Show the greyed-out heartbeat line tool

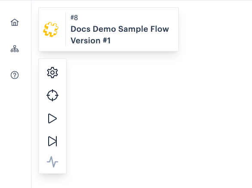pyautogui.click(x=52, y=162)
